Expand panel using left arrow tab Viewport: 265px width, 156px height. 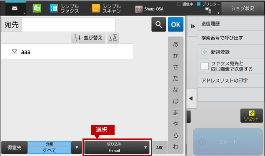[192, 98]
